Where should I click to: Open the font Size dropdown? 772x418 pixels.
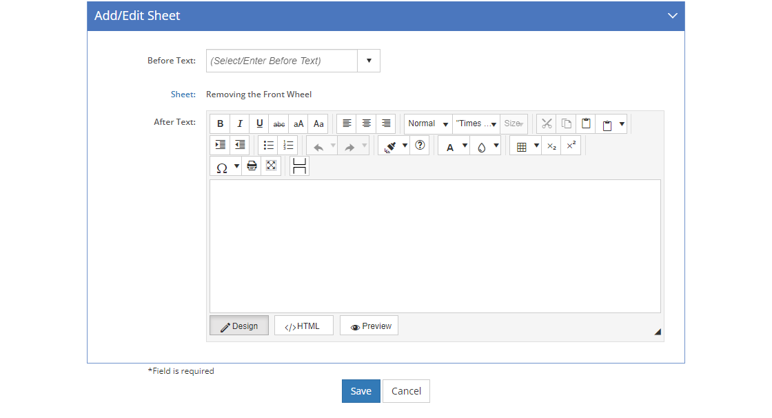pyautogui.click(x=514, y=123)
